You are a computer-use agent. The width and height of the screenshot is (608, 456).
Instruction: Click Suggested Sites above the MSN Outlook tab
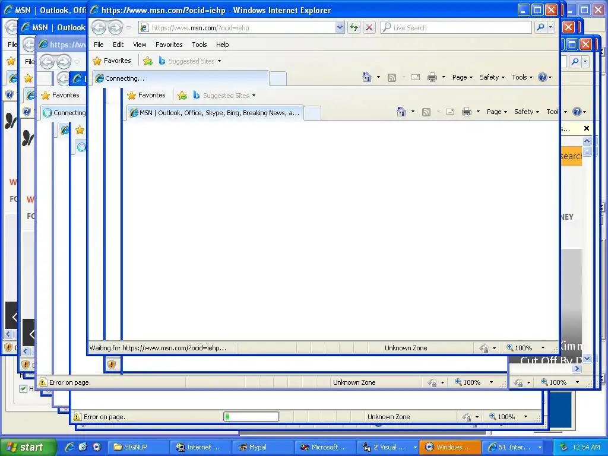224,96
